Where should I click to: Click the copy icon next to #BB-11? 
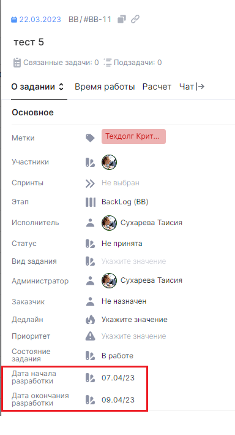tap(122, 20)
